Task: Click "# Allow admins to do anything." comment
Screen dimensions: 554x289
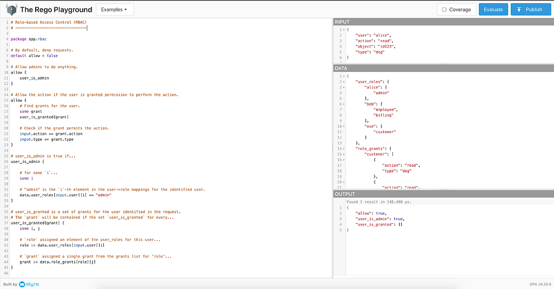Action: pos(44,67)
